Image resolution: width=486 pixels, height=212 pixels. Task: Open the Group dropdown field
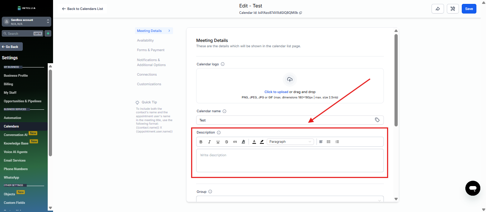pos(290,200)
